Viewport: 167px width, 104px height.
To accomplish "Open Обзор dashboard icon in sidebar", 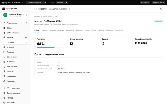I will click(x=4, y=28).
